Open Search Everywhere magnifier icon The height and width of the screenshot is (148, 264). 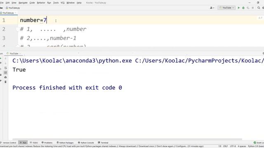[x=259, y=8]
